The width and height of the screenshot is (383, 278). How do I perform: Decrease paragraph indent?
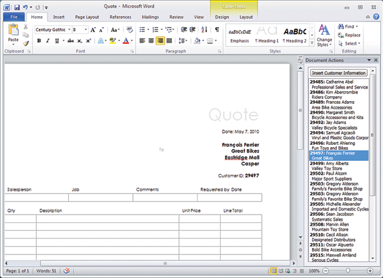(184, 30)
